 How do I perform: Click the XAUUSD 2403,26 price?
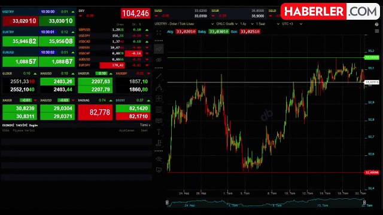(57, 82)
